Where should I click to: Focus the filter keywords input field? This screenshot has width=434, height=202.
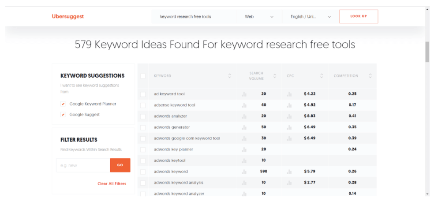pos(83,165)
